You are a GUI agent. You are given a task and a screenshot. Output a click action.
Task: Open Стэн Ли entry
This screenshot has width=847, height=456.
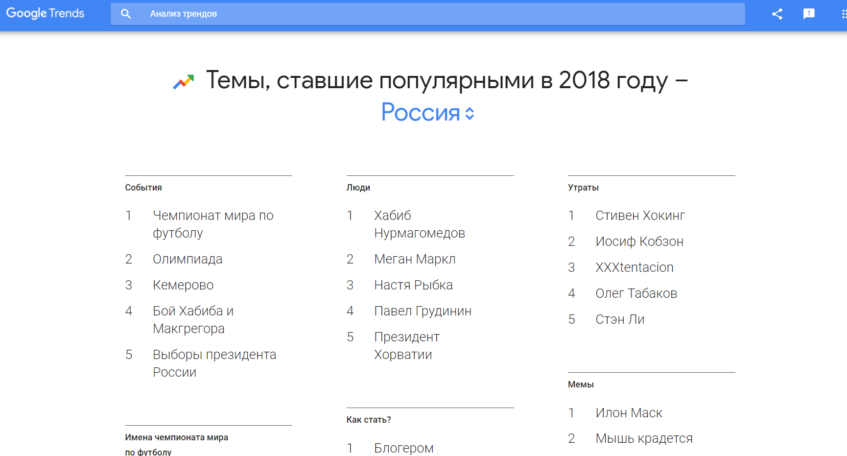click(x=620, y=319)
